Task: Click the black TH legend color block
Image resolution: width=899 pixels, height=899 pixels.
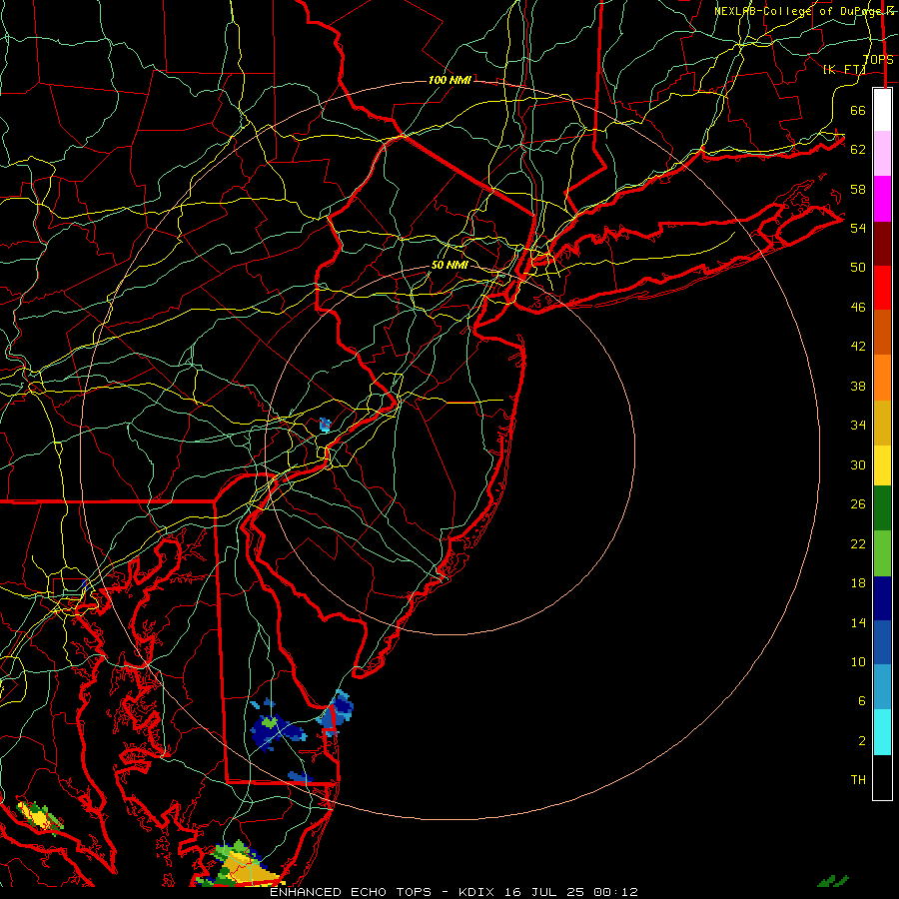Action: 882,777
